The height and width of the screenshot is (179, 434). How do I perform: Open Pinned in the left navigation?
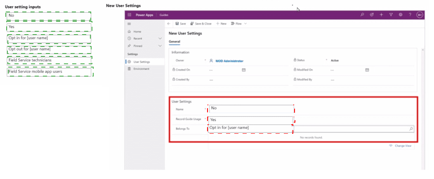pyautogui.click(x=135, y=46)
